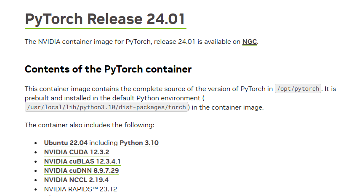Open the NVIDIA cuDNN 8.9.7.29 link
The image size is (351, 196).
point(82,171)
